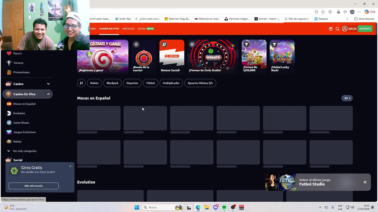The image size is (378, 212).
Task: Add page to favorites with star icon
Action: 323,12
